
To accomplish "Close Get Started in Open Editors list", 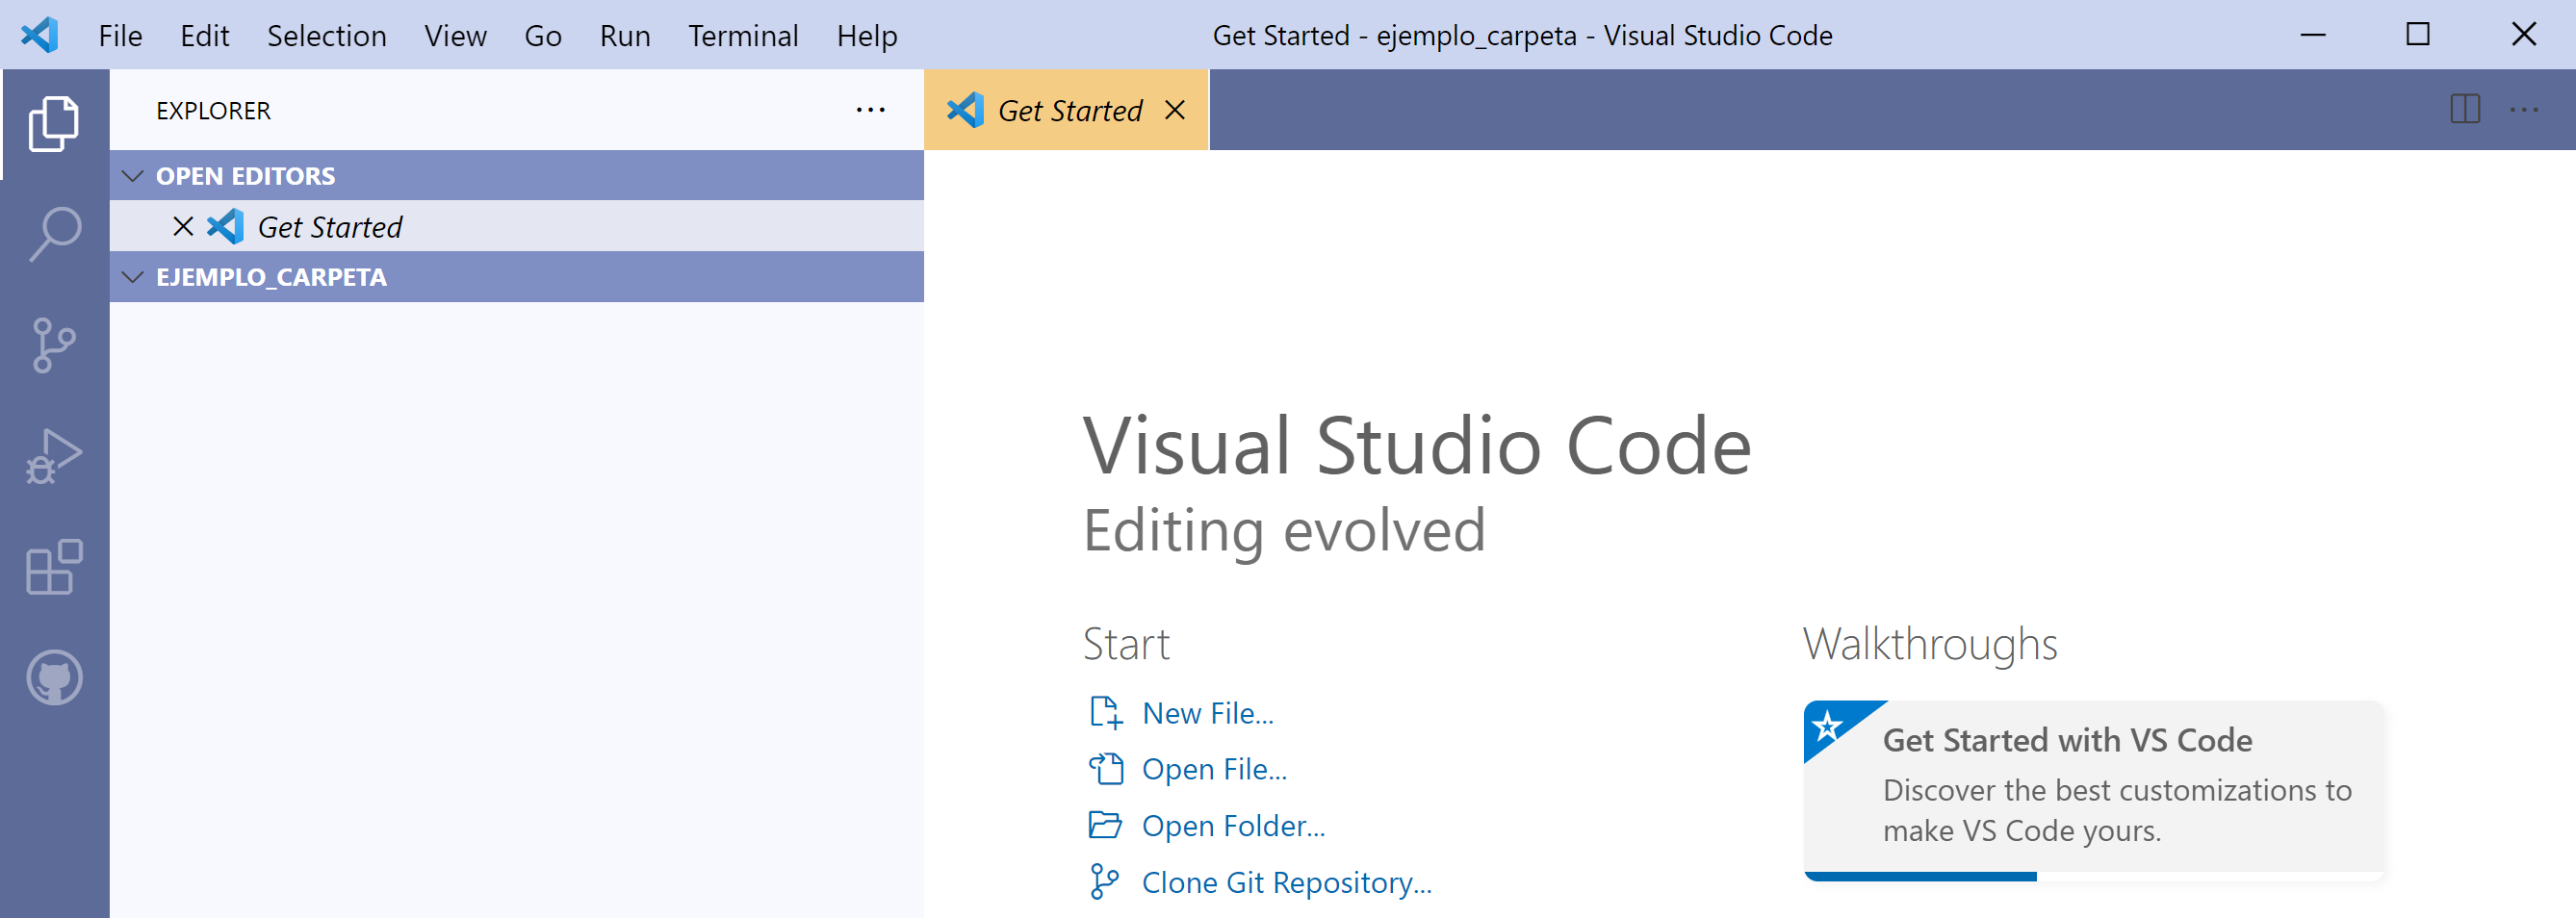I will pyautogui.click(x=183, y=227).
